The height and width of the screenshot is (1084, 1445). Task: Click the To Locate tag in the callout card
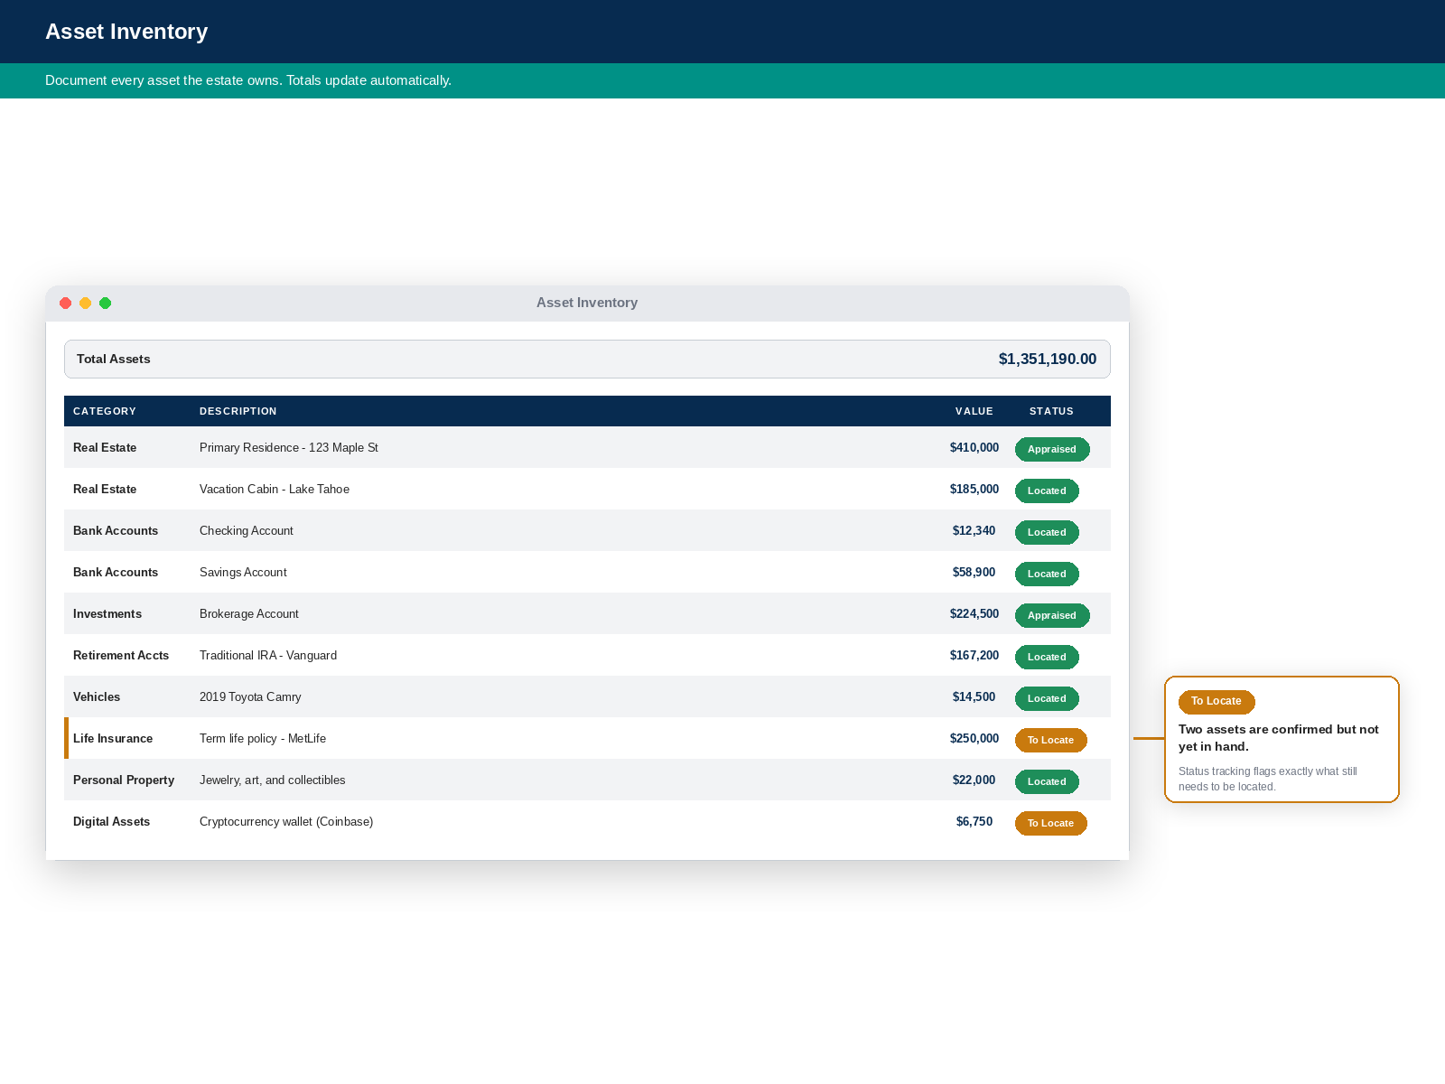coord(1217,702)
